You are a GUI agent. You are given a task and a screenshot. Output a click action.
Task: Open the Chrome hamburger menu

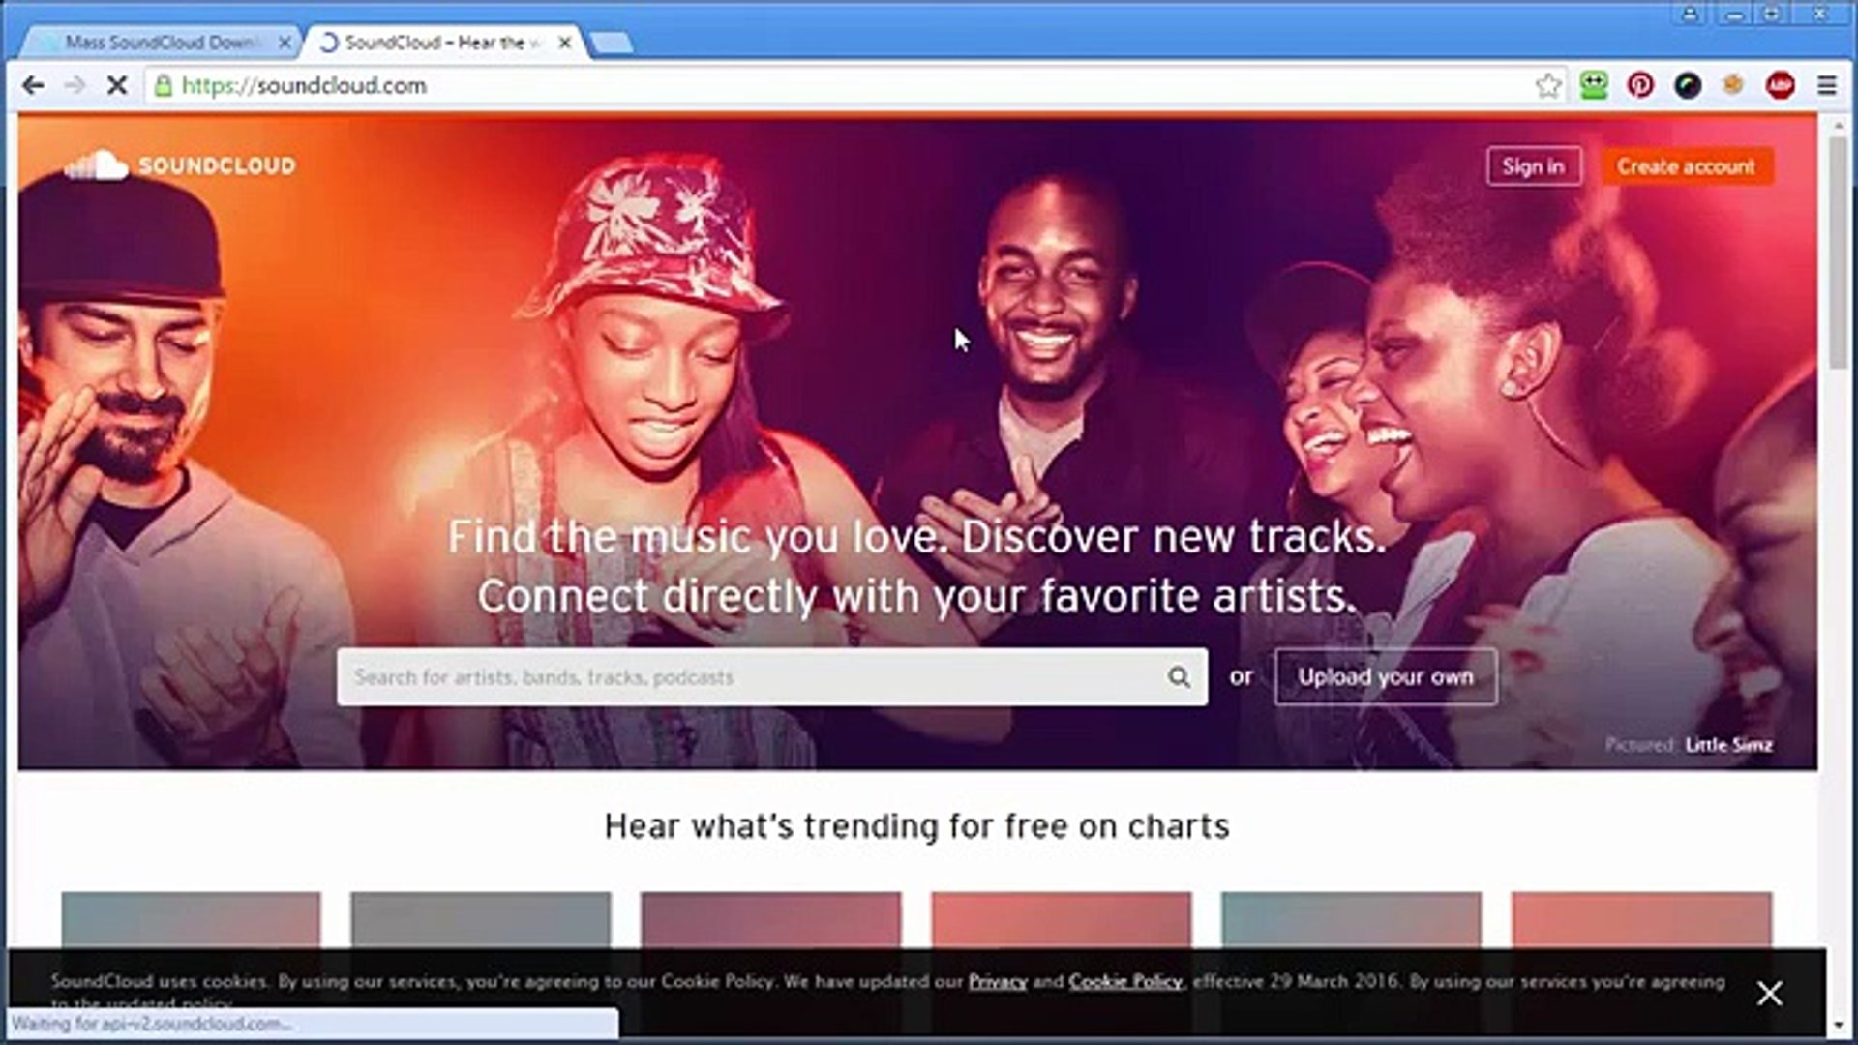point(1827,85)
